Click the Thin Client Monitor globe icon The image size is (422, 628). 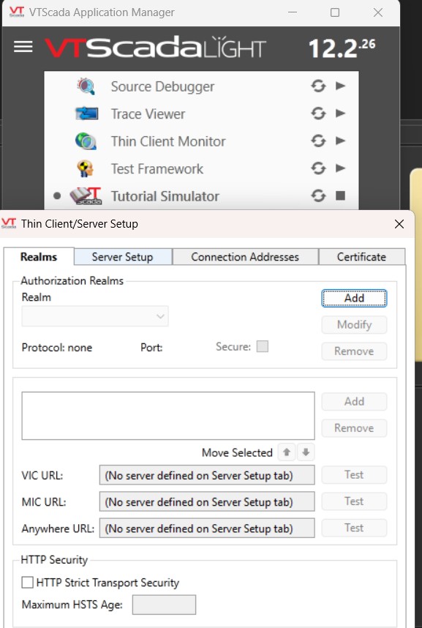tap(86, 141)
